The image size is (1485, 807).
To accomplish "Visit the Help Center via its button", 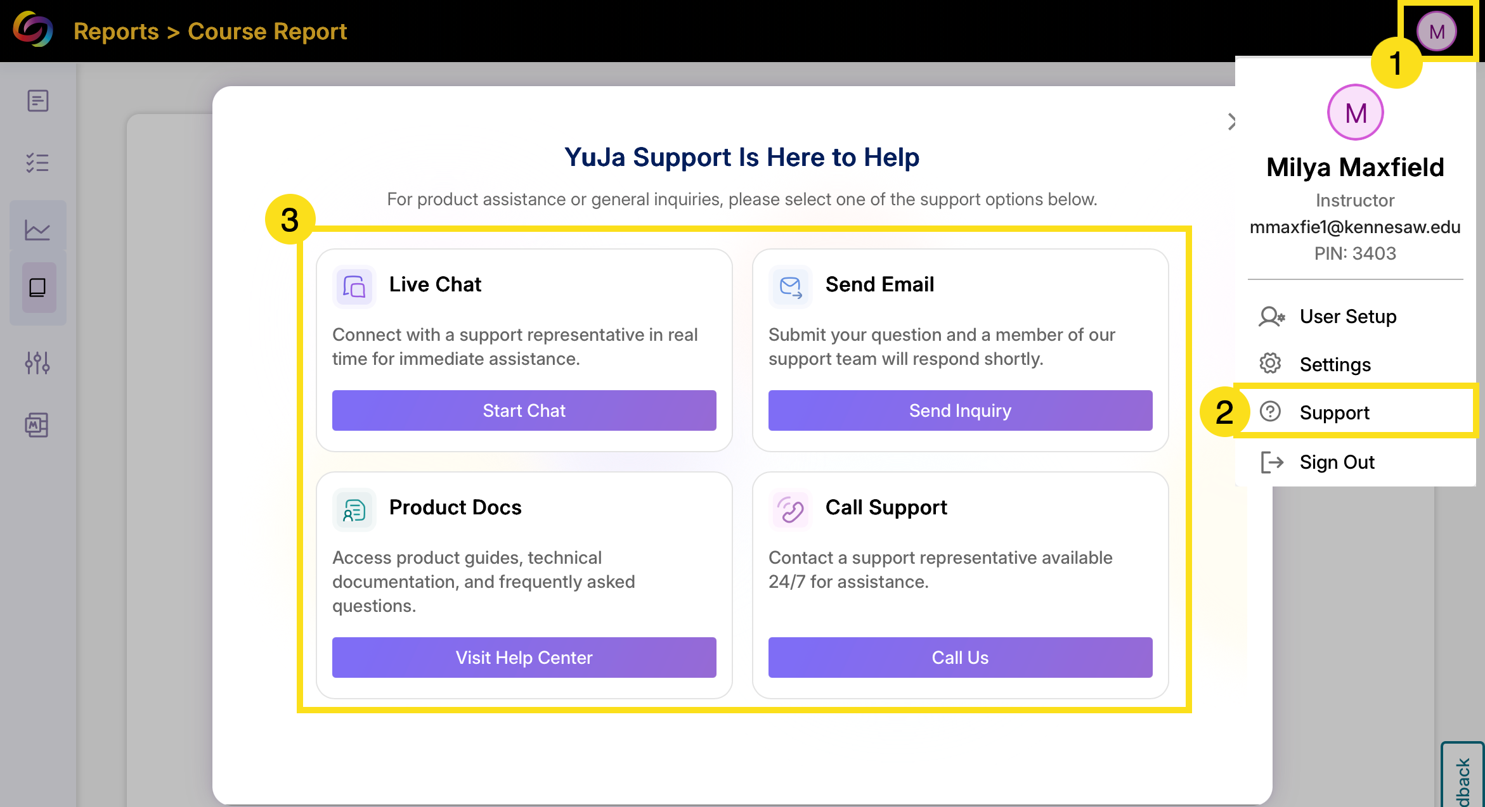I will coord(523,658).
